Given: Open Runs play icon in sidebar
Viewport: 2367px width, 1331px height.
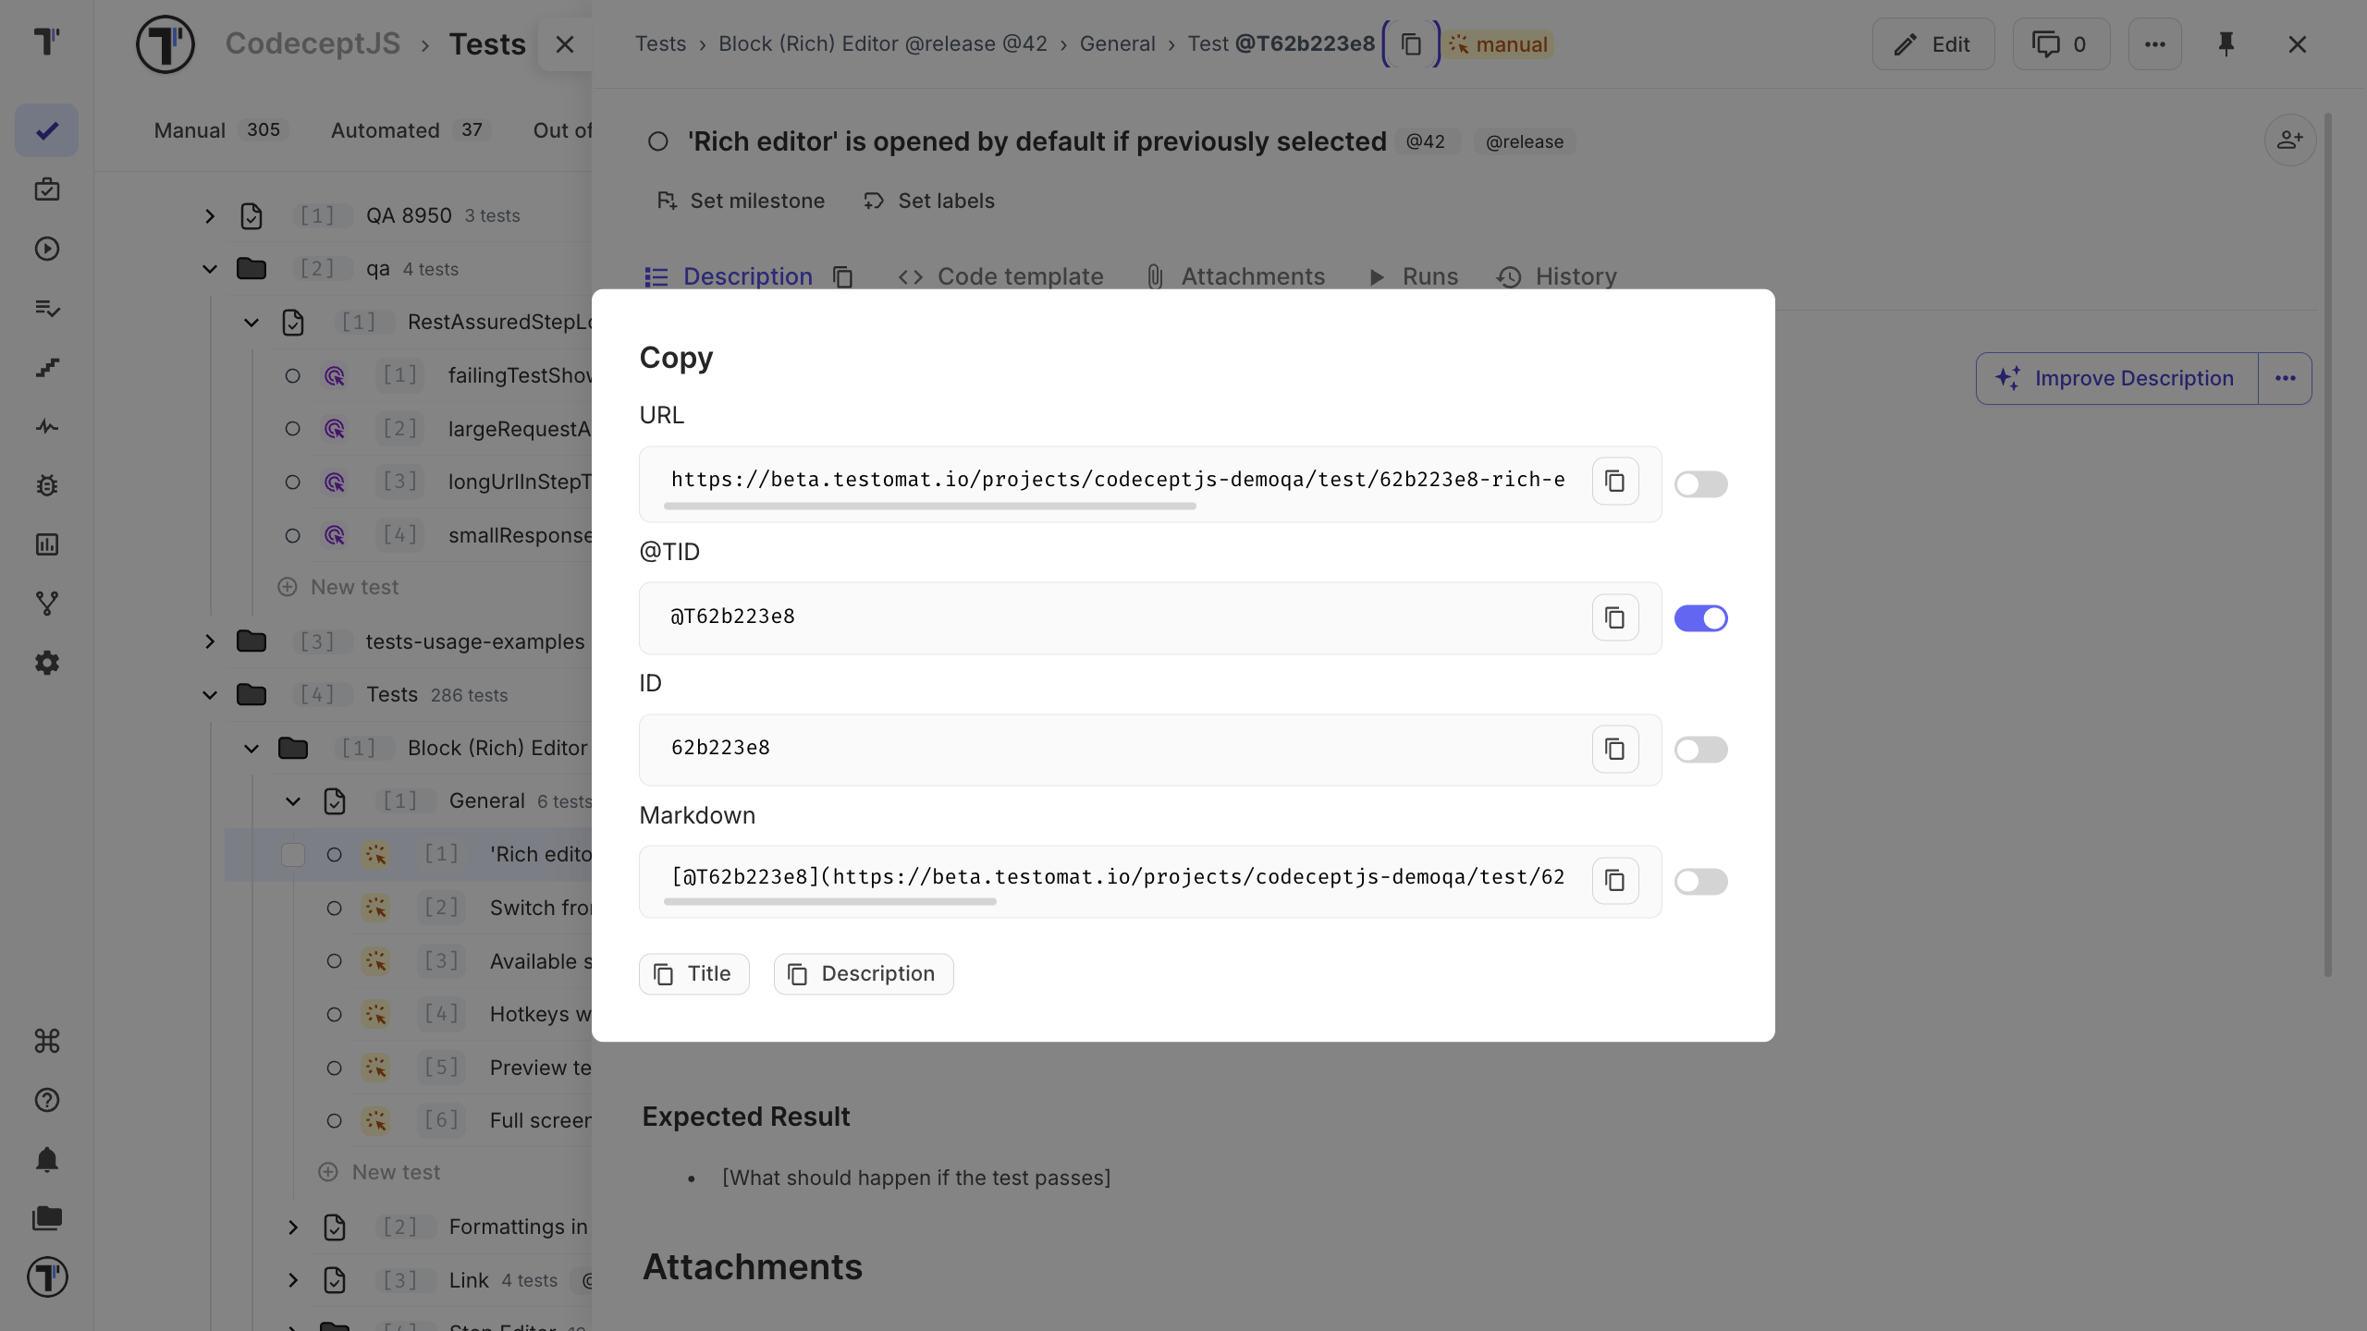Looking at the screenshot, I should (x=47, y=249).
